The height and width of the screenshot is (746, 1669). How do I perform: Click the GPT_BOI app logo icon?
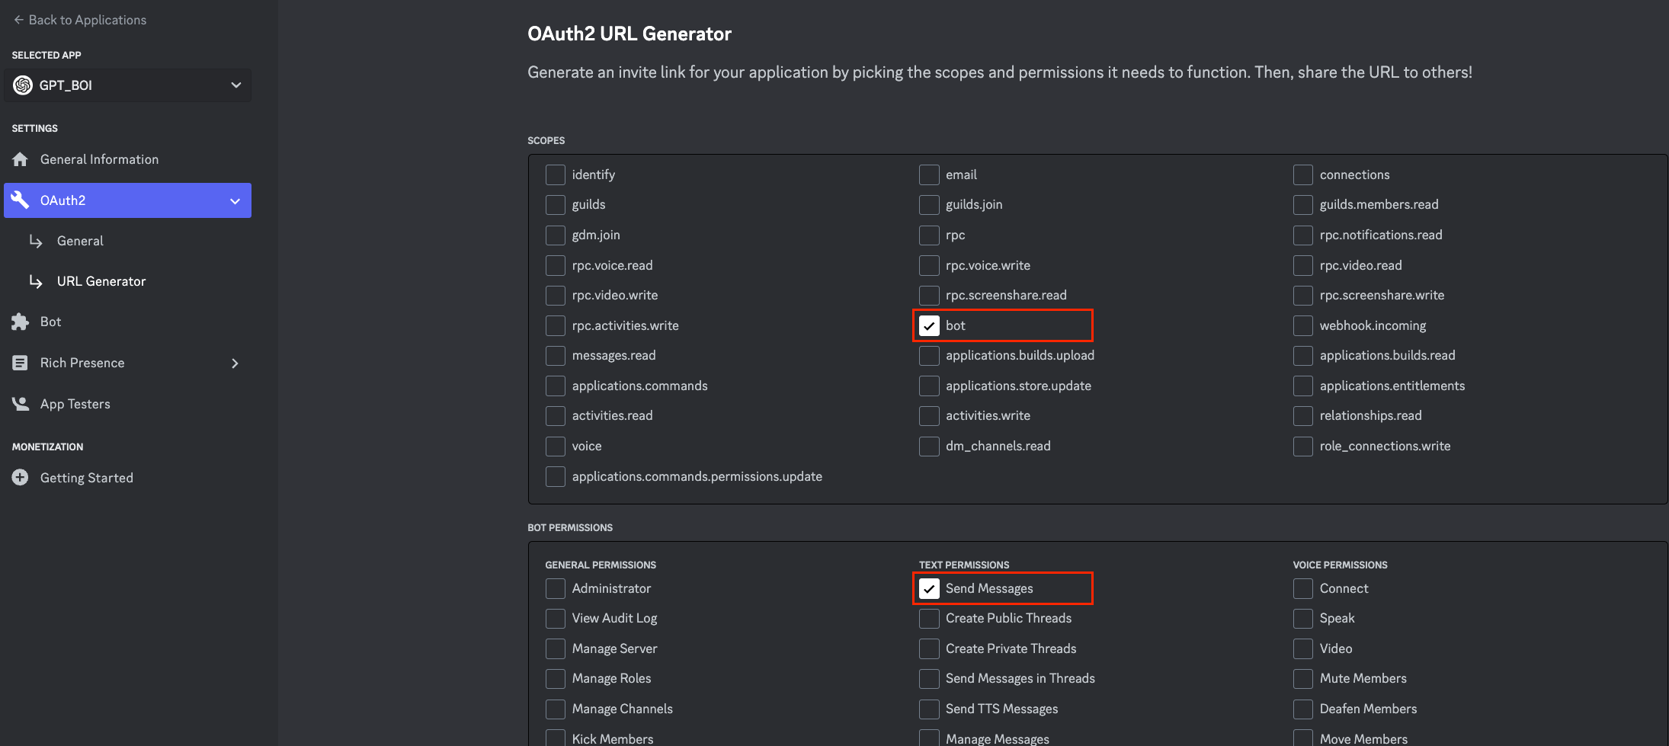click(23, 85)
